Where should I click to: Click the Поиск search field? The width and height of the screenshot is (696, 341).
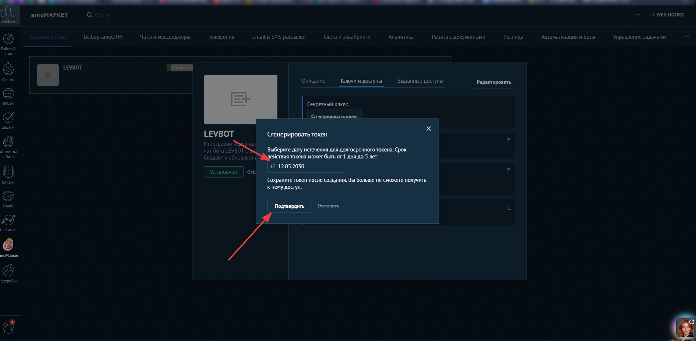tap(102, 15)
